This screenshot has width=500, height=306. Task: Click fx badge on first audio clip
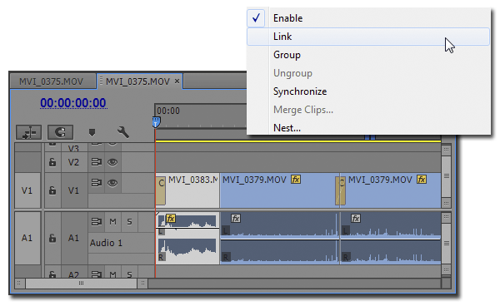[x=171, y=219]
